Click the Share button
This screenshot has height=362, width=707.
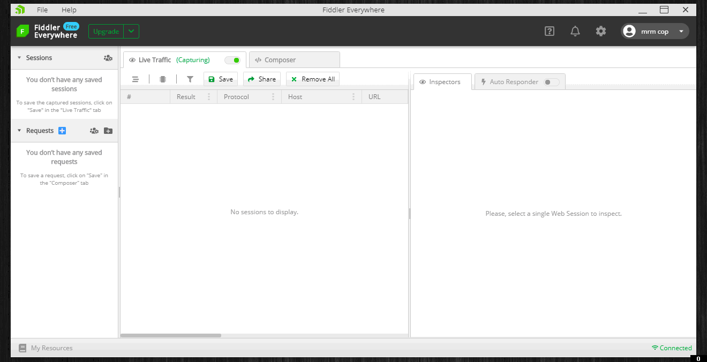click(262, 79)
